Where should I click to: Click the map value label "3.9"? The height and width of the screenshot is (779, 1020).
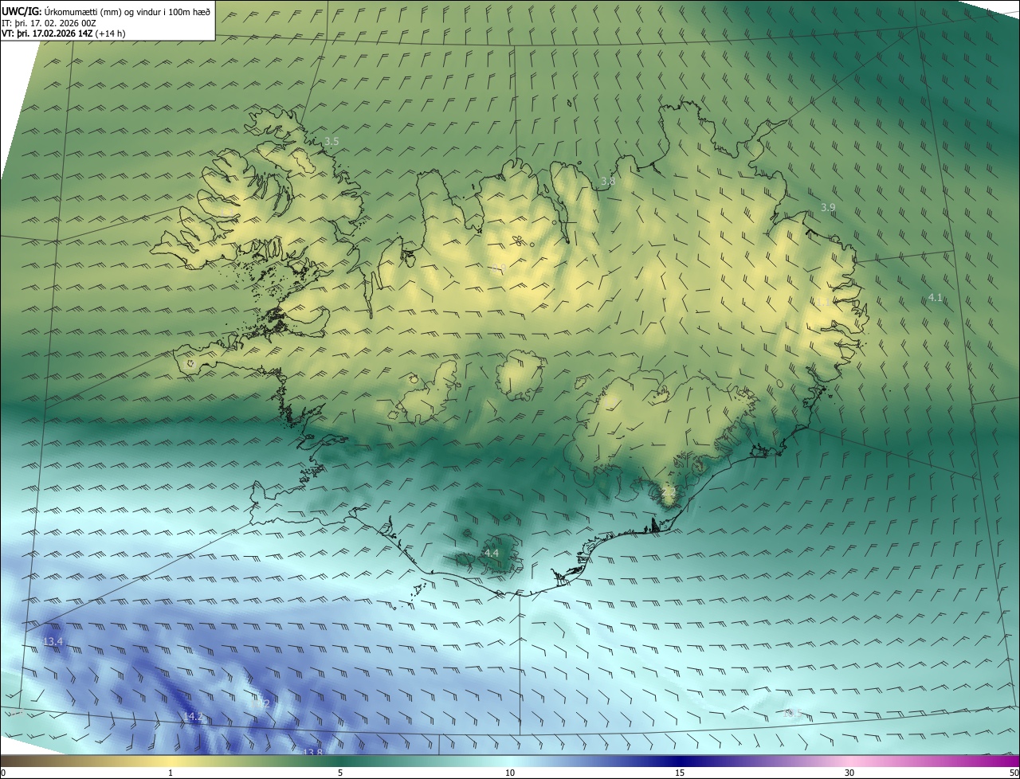point(828,207)
